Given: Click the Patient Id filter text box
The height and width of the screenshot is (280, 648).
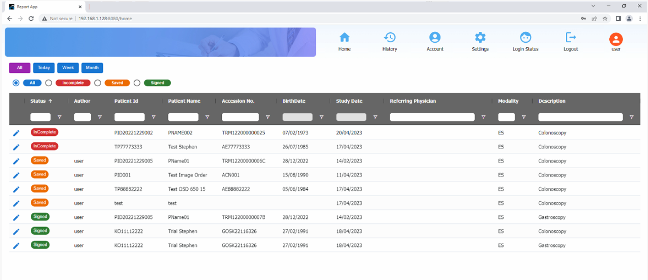Looking at the screenshot, I should 130,117.
